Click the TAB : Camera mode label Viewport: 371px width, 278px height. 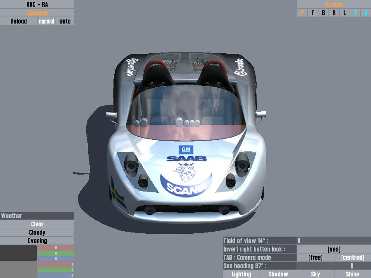pos(260,257)
